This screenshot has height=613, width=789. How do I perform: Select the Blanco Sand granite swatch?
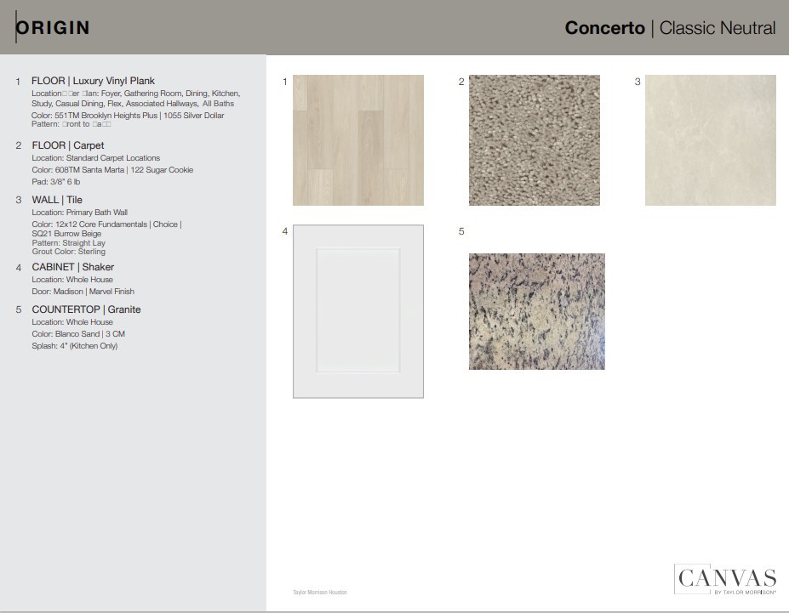[536, 311]
